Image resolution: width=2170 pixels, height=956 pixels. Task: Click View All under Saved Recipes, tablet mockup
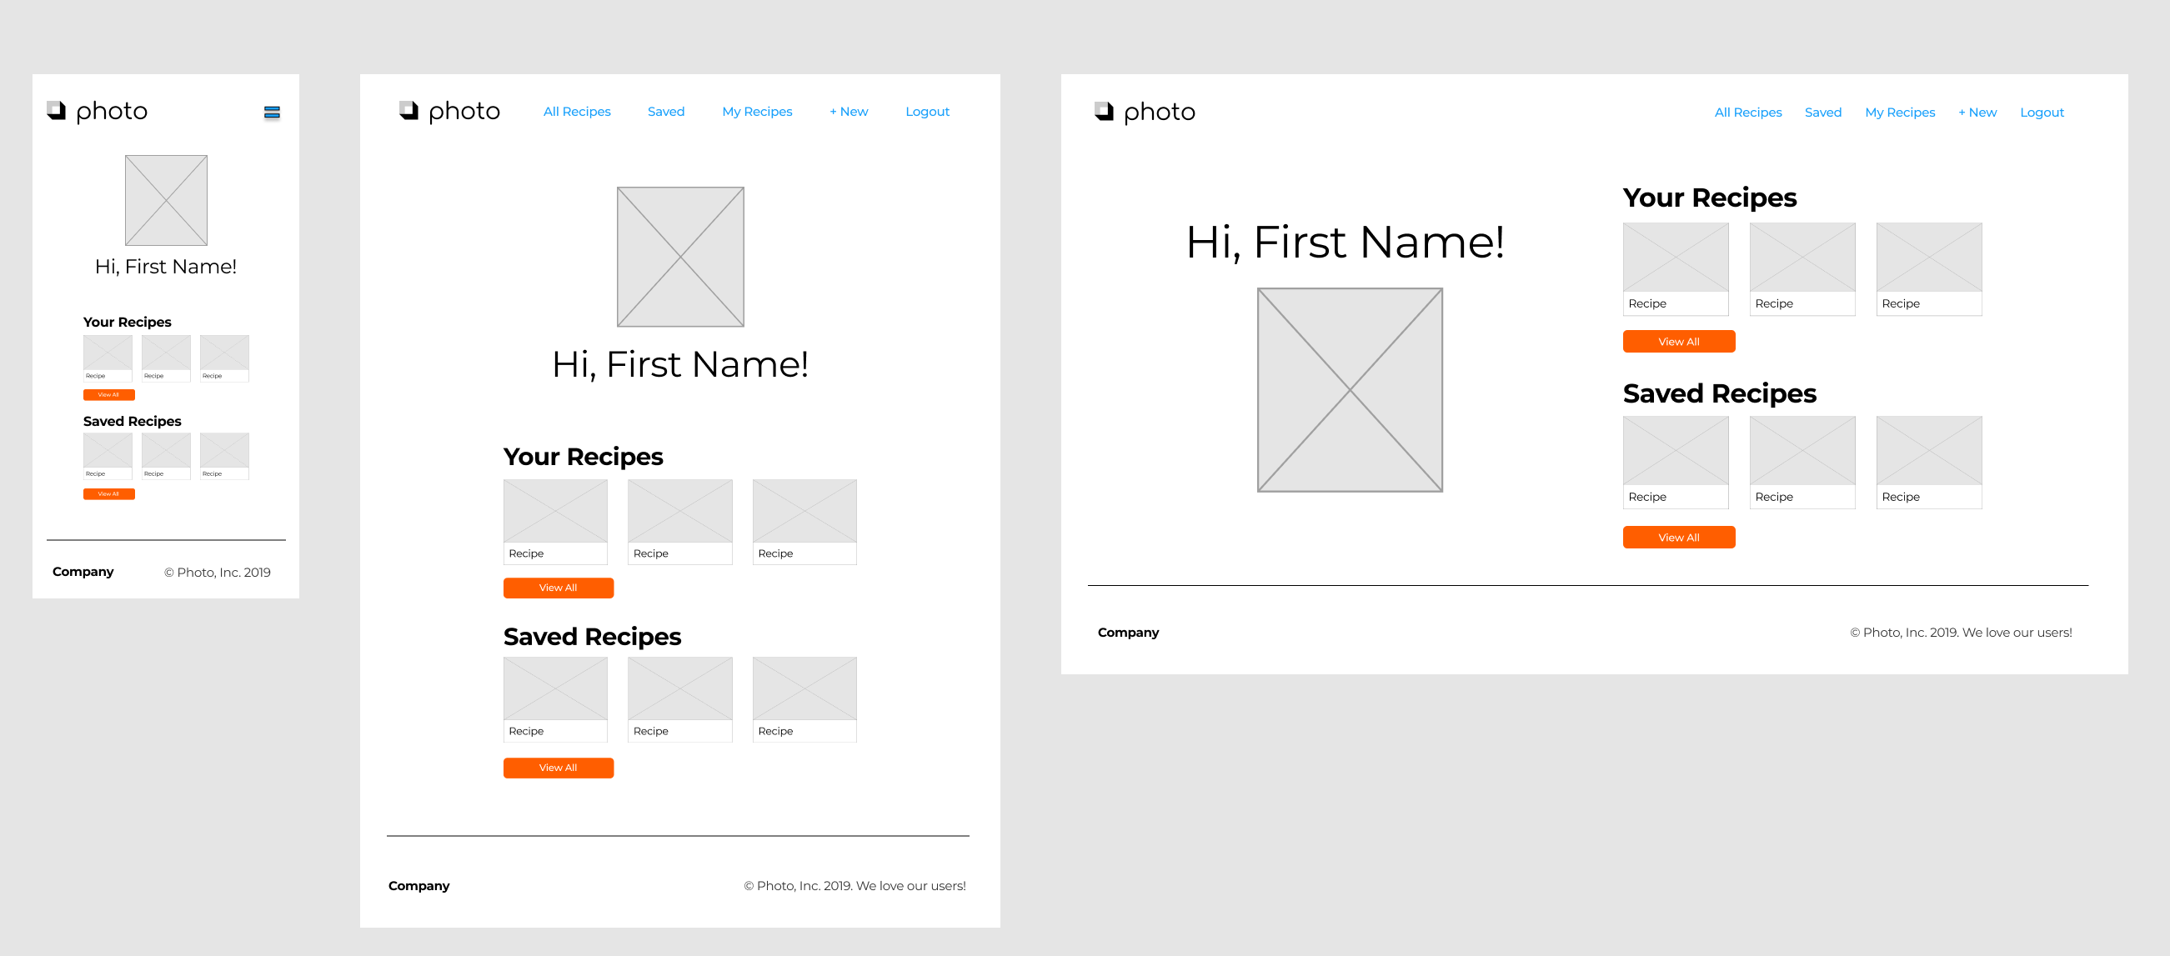coord(559,768)
